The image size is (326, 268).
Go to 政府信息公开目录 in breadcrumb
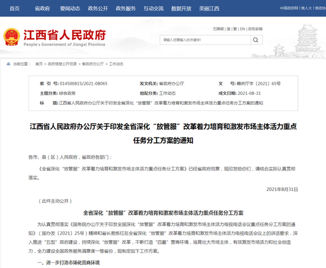[62, 64]
